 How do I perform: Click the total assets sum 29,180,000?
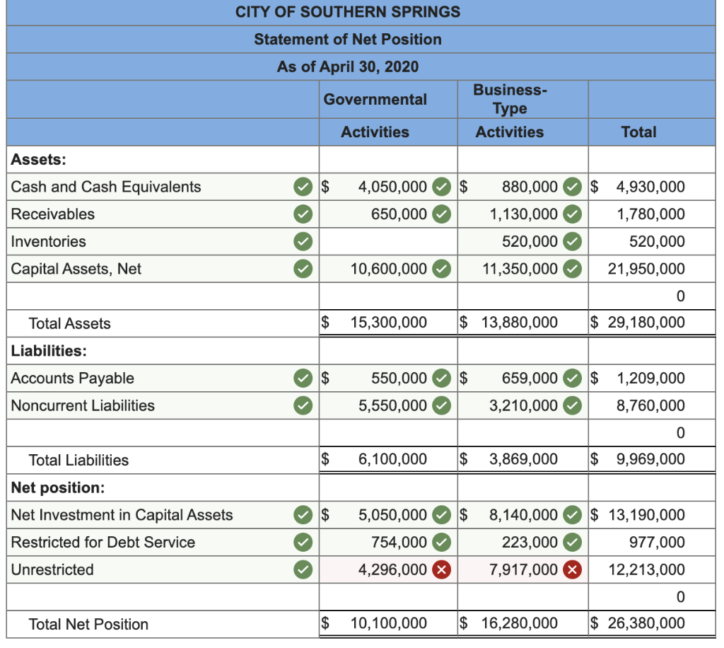coord(646,322)
